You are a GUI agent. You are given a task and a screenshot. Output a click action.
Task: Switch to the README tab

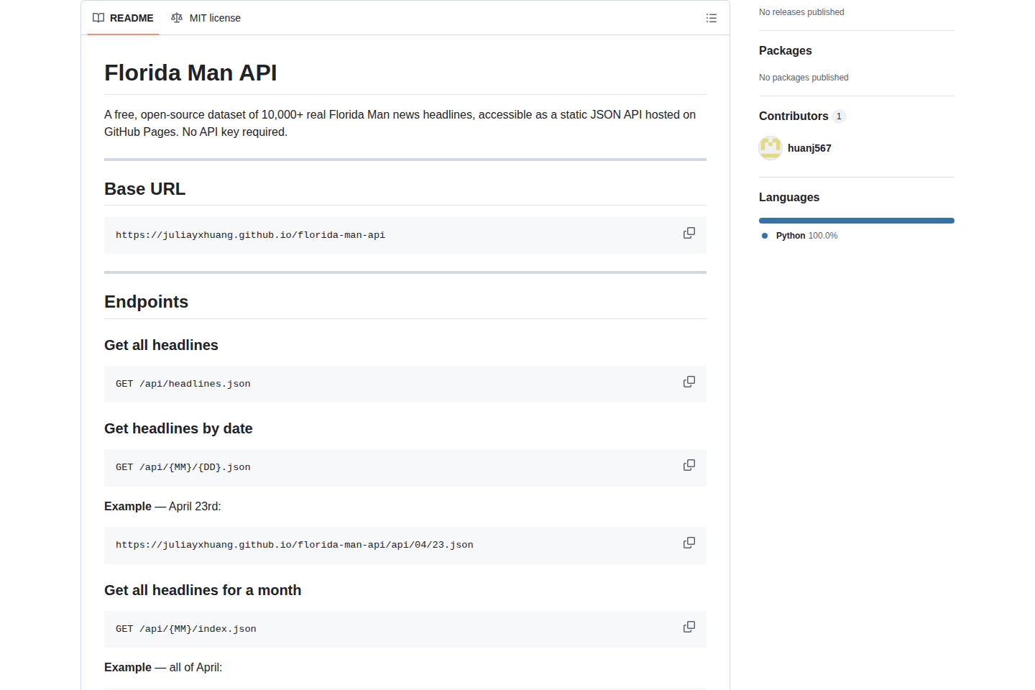point(123,18)
